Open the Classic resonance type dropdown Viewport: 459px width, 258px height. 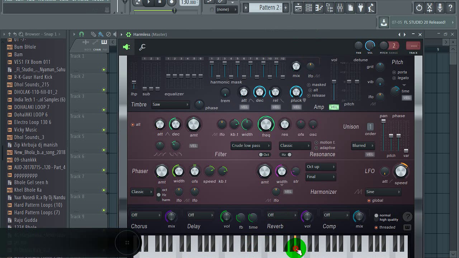pyautogui.click(x=295, y=145)
